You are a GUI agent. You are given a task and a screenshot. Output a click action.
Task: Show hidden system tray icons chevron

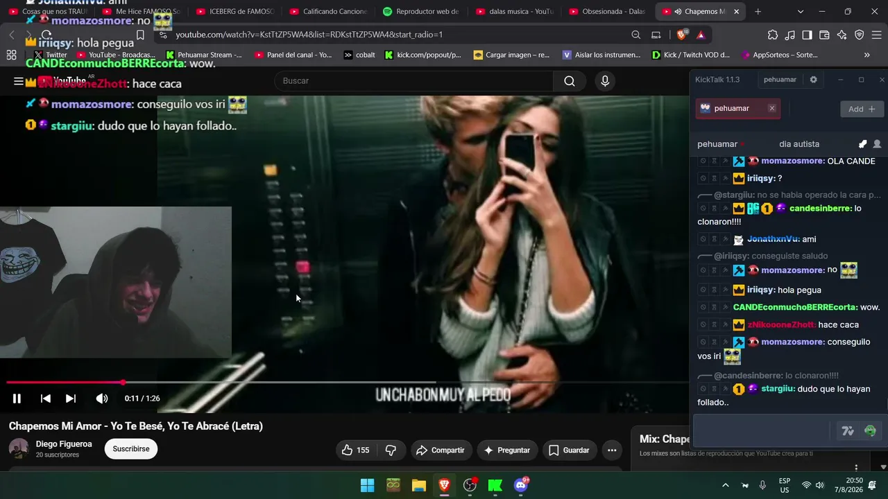point(726,485)
